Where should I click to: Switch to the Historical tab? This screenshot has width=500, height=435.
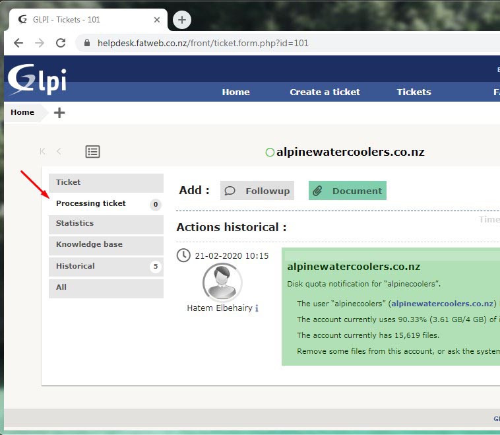tap(106, 266)
